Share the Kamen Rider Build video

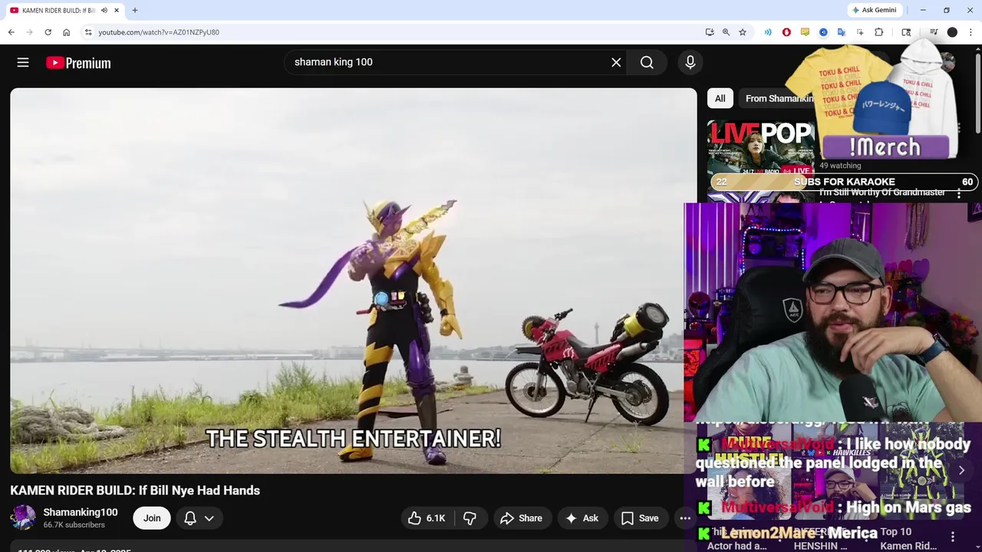(x=521, y=518)
